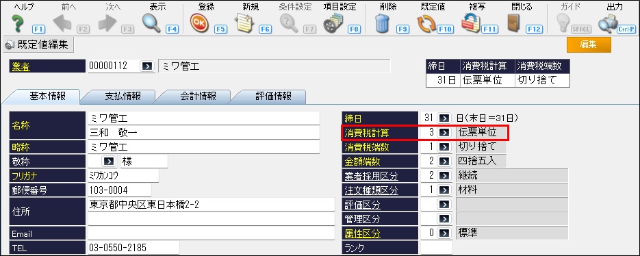Click the F9 shortcut badge
Screen dimensions: 640x256
click(x=402, y=29)
